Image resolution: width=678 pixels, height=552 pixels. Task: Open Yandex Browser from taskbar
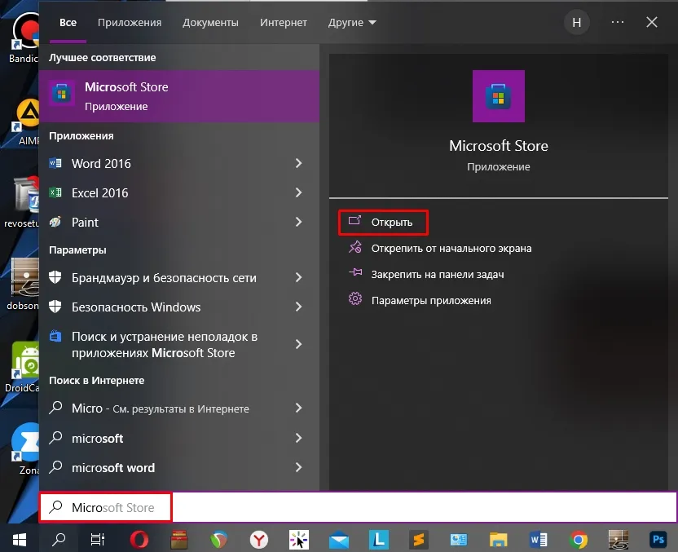coord(259,540)
